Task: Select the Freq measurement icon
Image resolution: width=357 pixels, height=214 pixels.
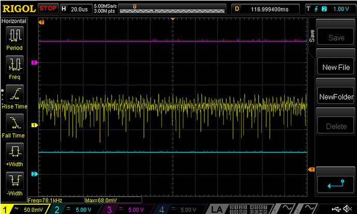Action: coord(14,65)
